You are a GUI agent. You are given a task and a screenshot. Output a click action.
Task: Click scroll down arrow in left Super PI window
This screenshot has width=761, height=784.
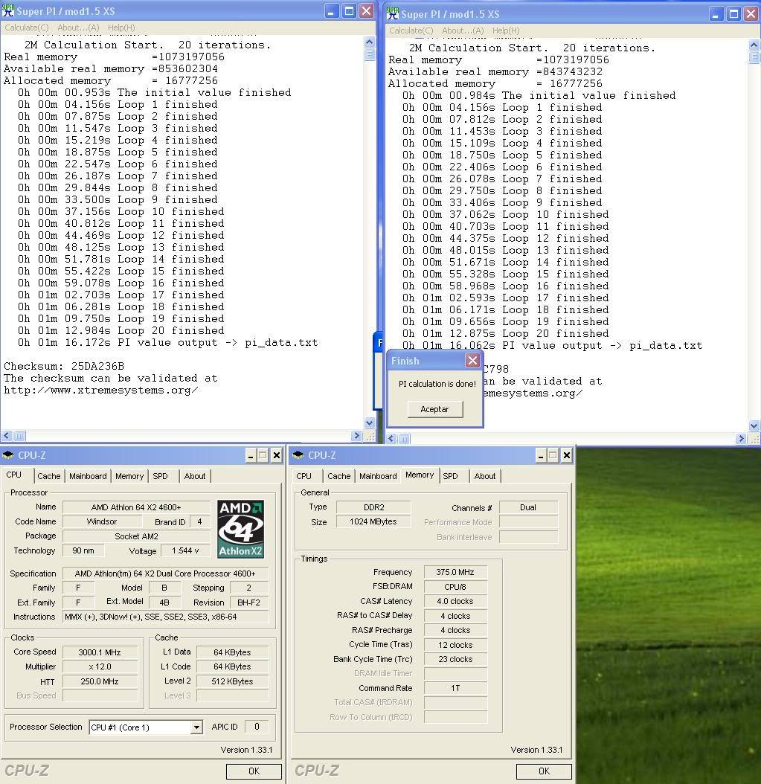point(370,422)
